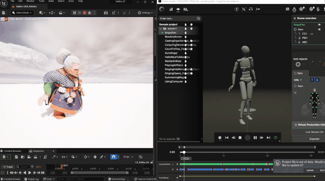
Task: Click the Update button in notification
Action: point(310,170)
